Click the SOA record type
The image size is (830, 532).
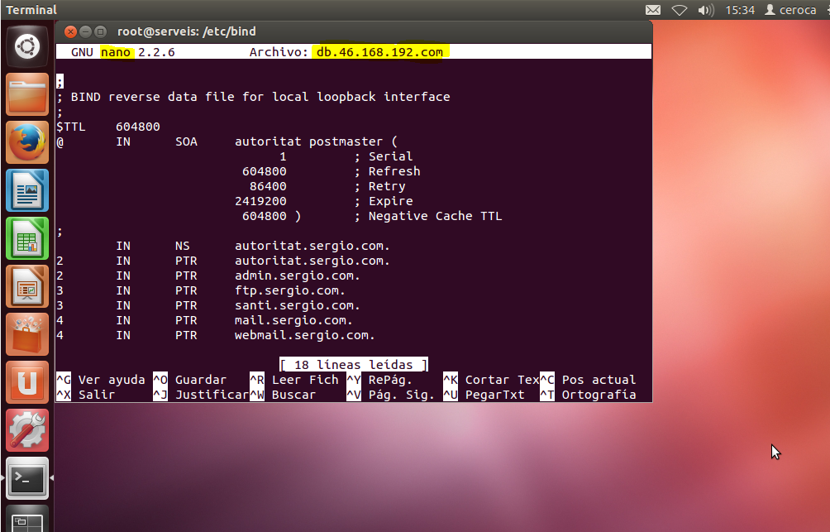coord(186,141)
